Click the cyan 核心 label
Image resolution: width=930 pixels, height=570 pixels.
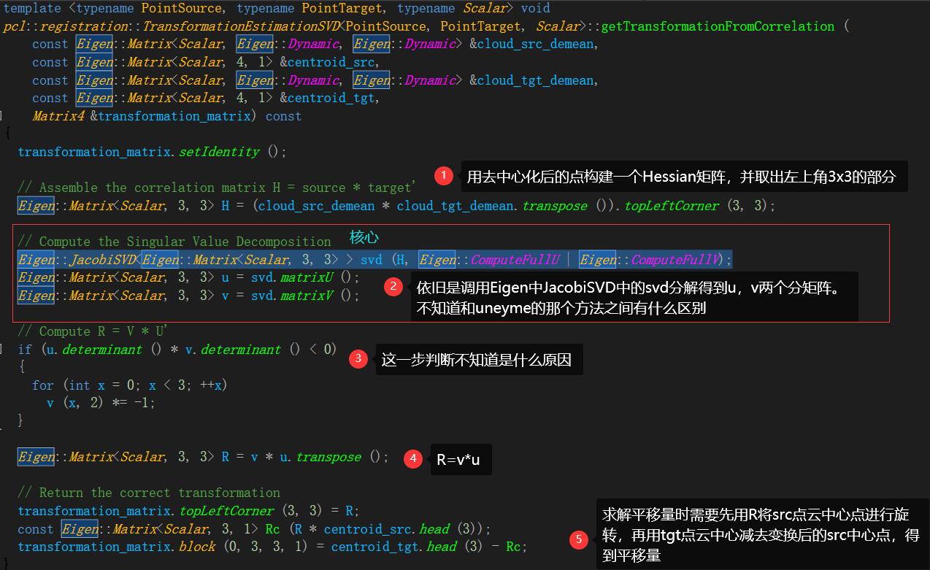(364, 238)
